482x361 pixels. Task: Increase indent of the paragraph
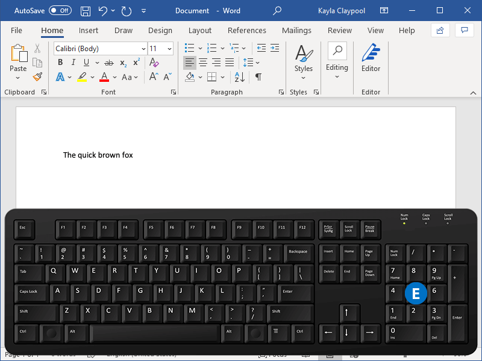pyautogui.click(x=274, y=48)
